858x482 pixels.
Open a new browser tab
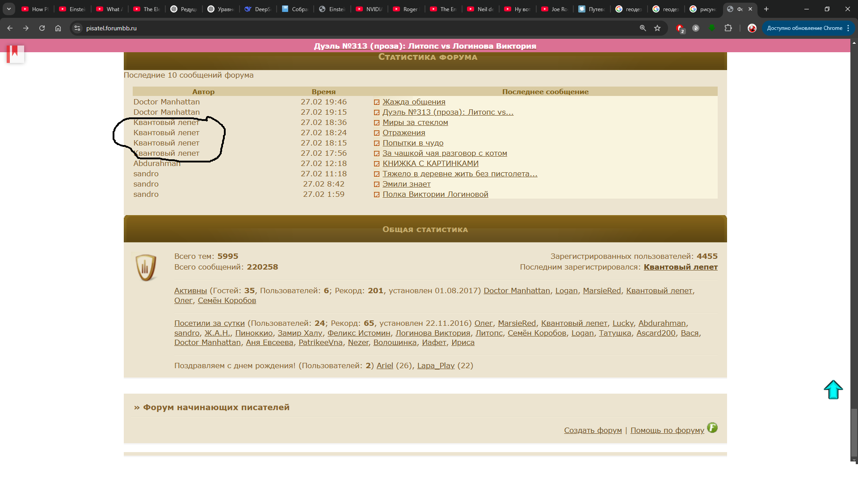[x=766, y=9]
